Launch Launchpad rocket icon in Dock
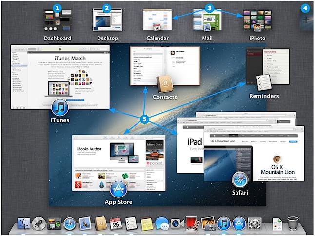The height and width of the screenshot is (236, 315). click(x=39, y=223)
